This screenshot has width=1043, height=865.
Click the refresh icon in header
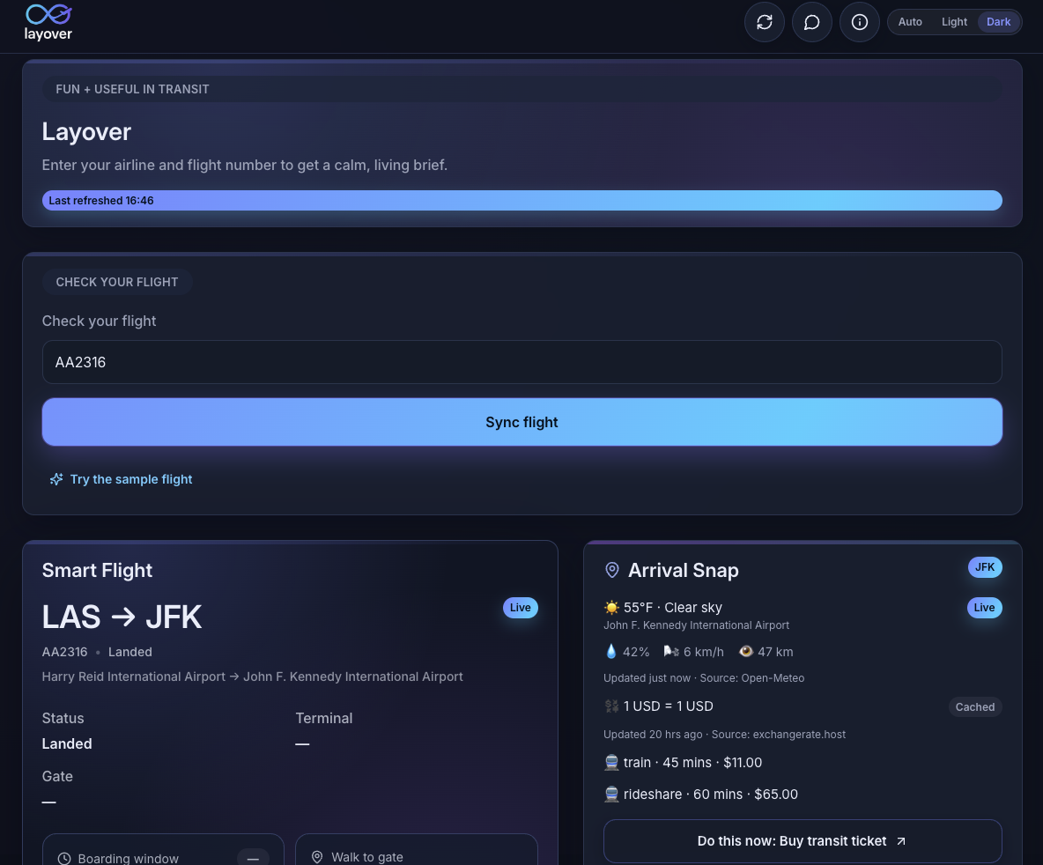point(765,22)
